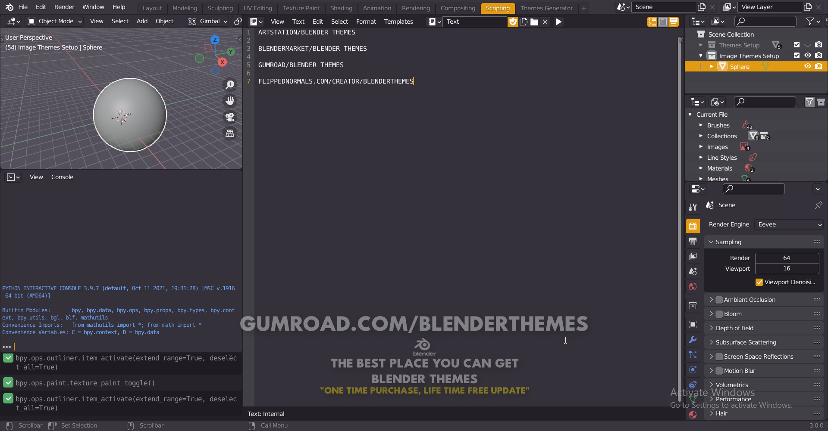Enable Screen Space Reflections checkbox
Viewport: 828px width, 431px height.
click(x=719, y=357)
